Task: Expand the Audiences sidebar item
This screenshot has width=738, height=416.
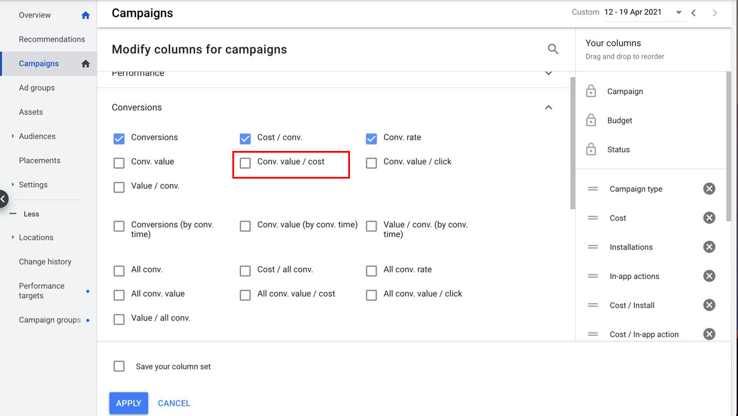Action: 13,136
